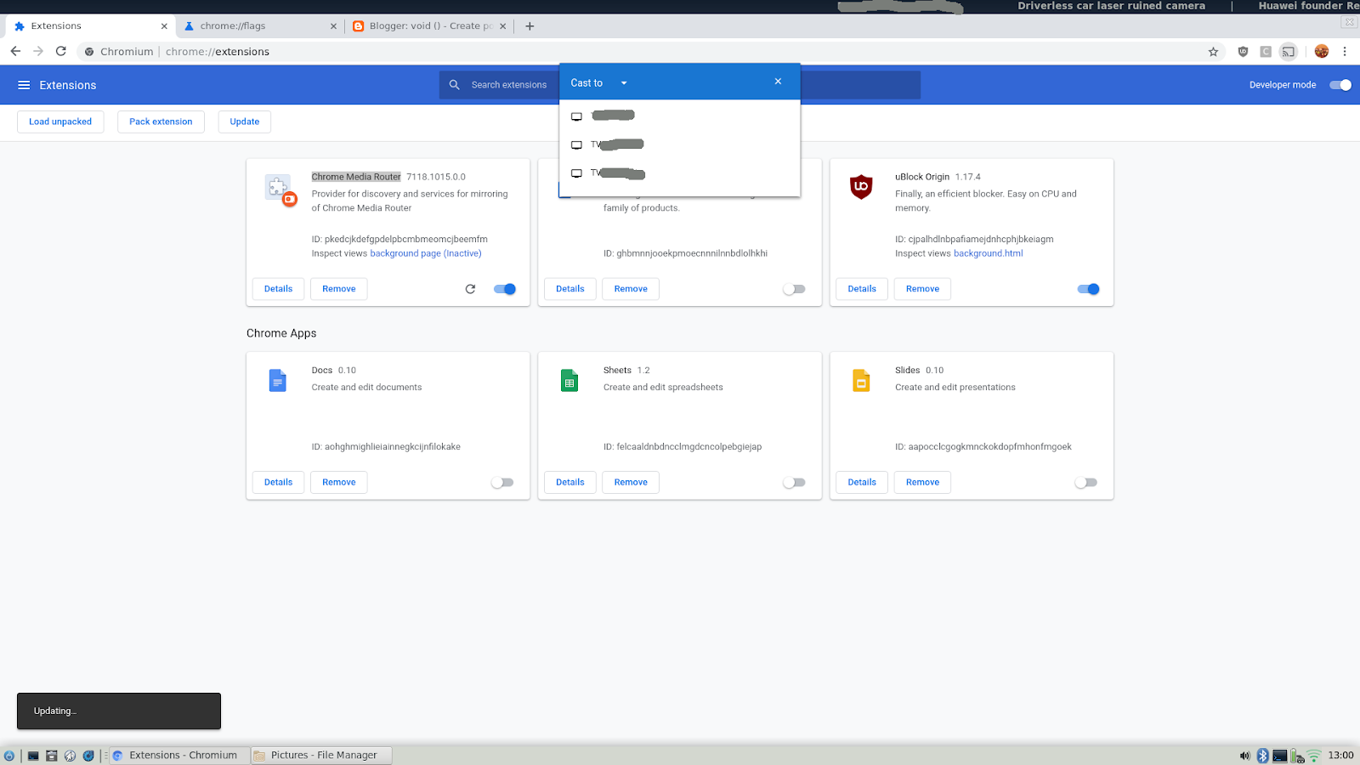Select the last cast device in list
This screenshot has width=1360, height=765.
680,173
